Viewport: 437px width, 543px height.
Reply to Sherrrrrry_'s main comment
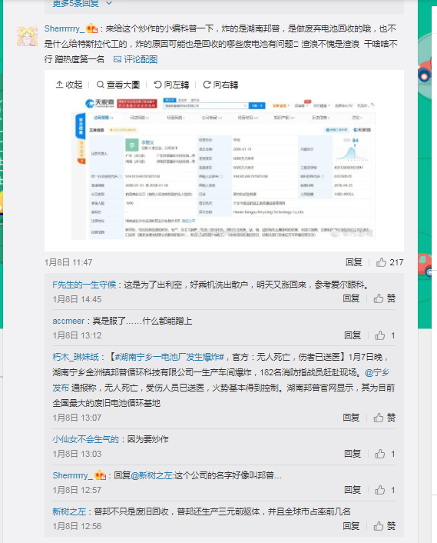(354, 262)
